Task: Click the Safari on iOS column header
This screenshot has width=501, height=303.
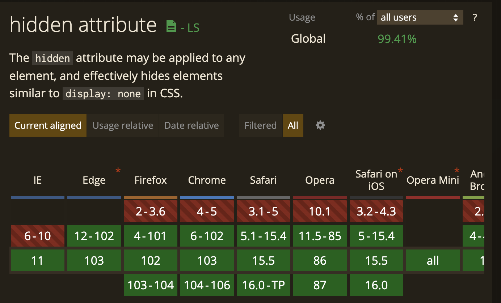Action: pyautogui.click(x=376, y=180)
